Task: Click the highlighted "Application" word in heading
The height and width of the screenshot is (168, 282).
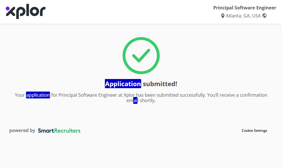Action: click(123, 84)
